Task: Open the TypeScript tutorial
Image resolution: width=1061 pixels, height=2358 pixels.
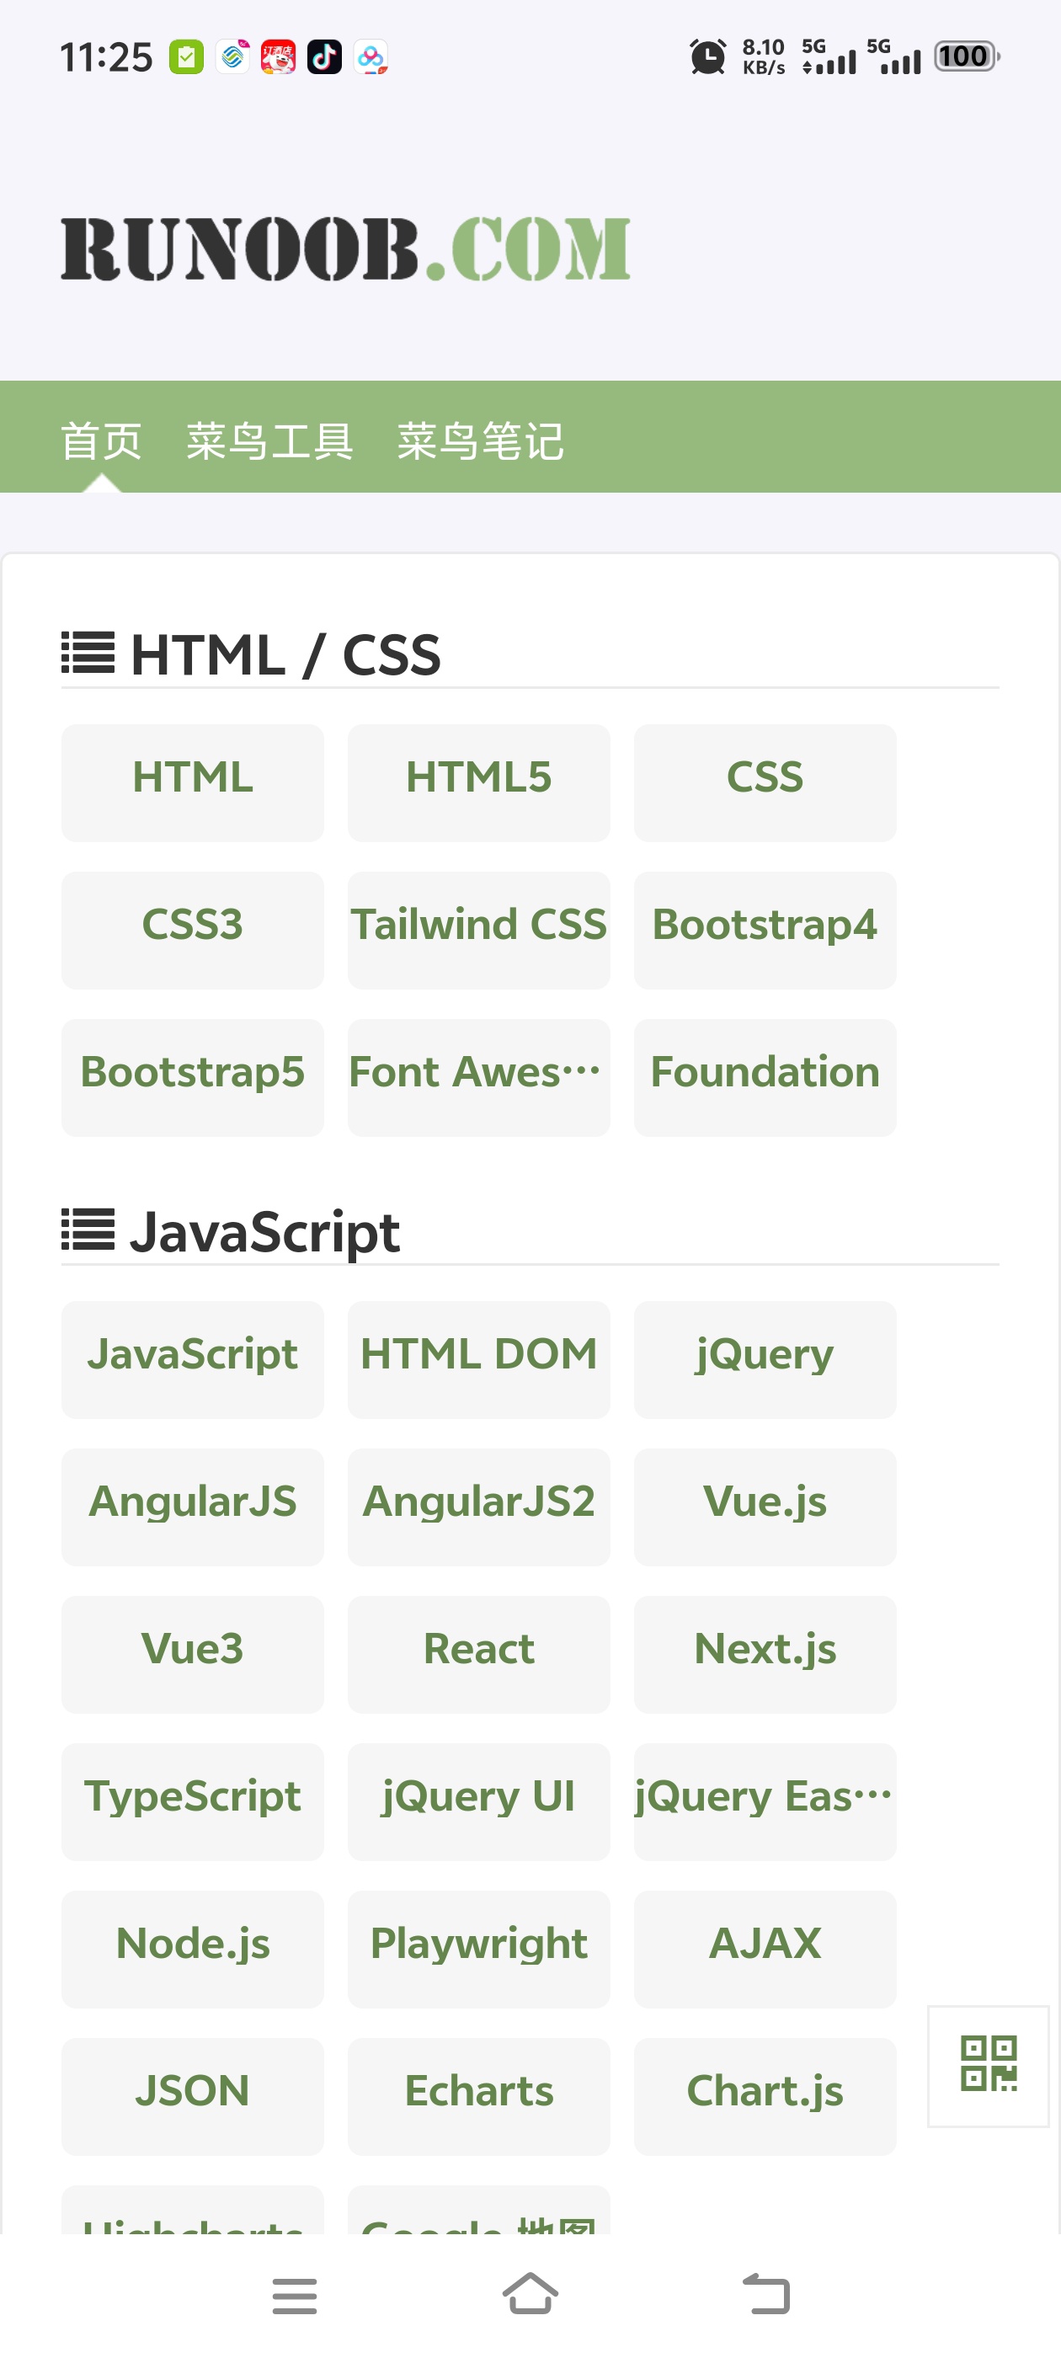Action: pos(192,1801)
